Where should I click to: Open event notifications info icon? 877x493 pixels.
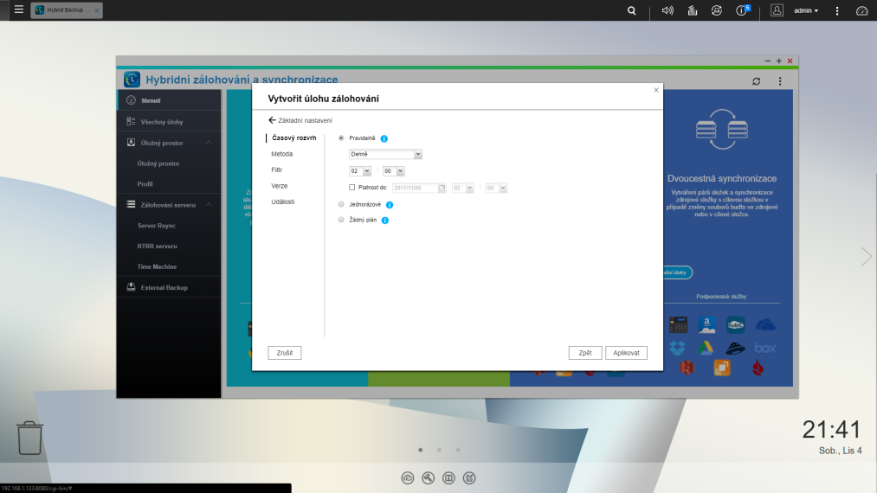tap(742, 10)
